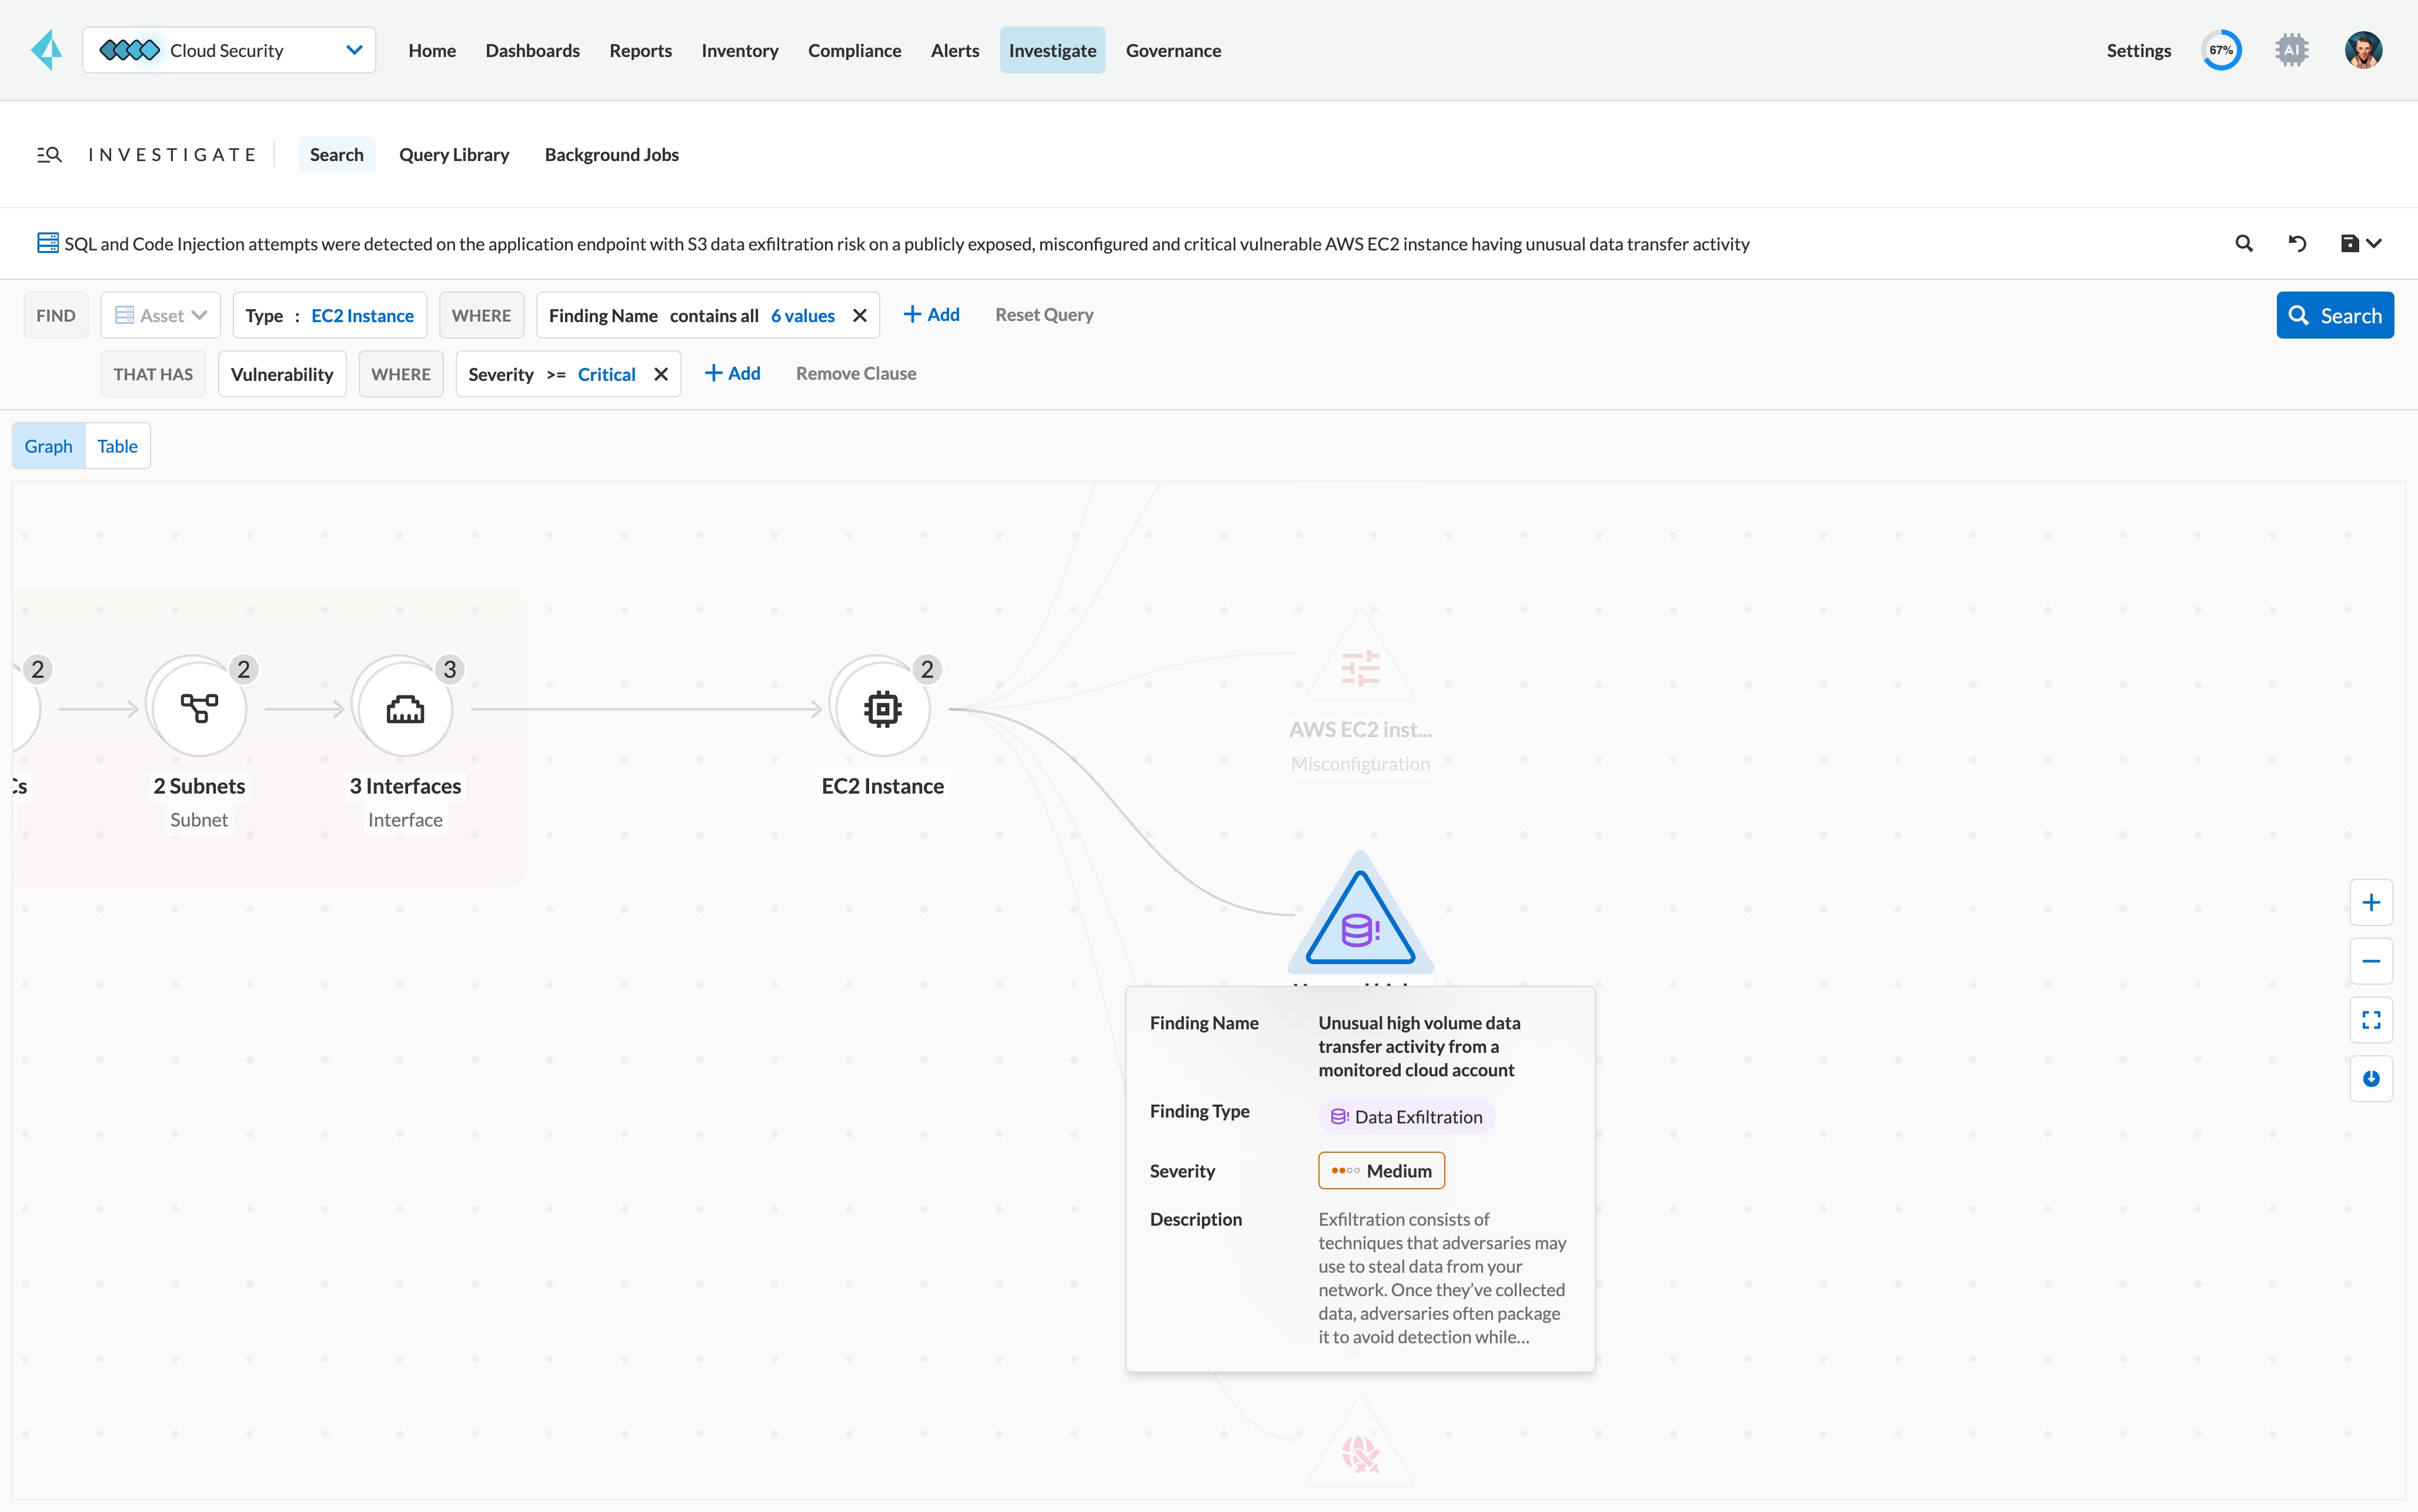Click the magnifier icon in query title bar
This screenshot has width=2418, height=1512.
(x=2244, y=243)
